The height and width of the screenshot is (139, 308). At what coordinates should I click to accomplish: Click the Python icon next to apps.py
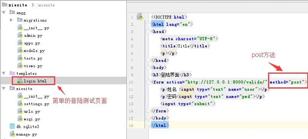tap(20, 43)
